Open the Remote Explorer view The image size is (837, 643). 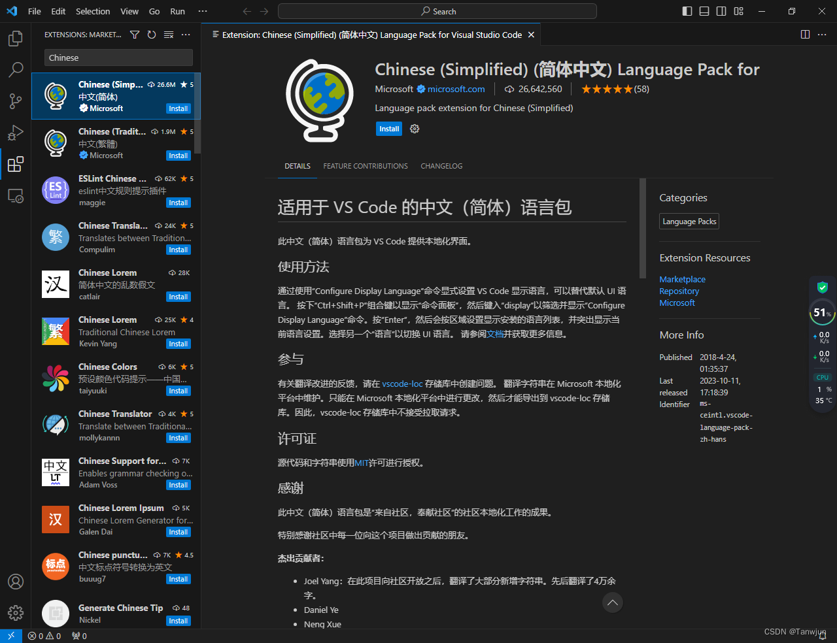(x=16, y=195)
